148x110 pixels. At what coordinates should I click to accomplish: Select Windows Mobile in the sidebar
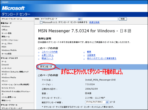(9, 50)
